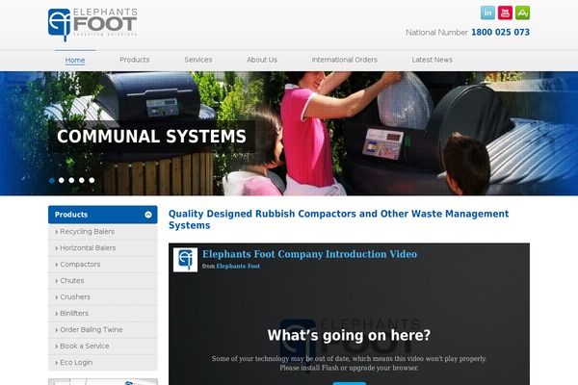This screenshot has height=385, width=578.
Task: Open the Products navigation menu
Action: point(135,60)
